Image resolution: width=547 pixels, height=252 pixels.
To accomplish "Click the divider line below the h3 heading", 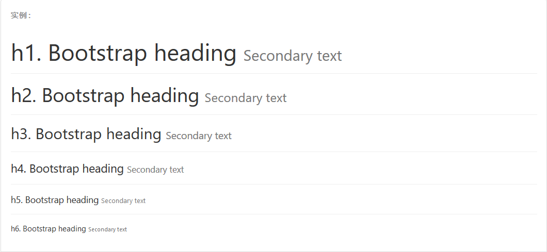I will click(274, 152).
